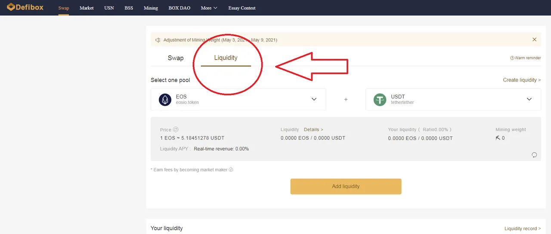Click the Mining weight label
The image size is (551, 234).
(x=511, y=130)
